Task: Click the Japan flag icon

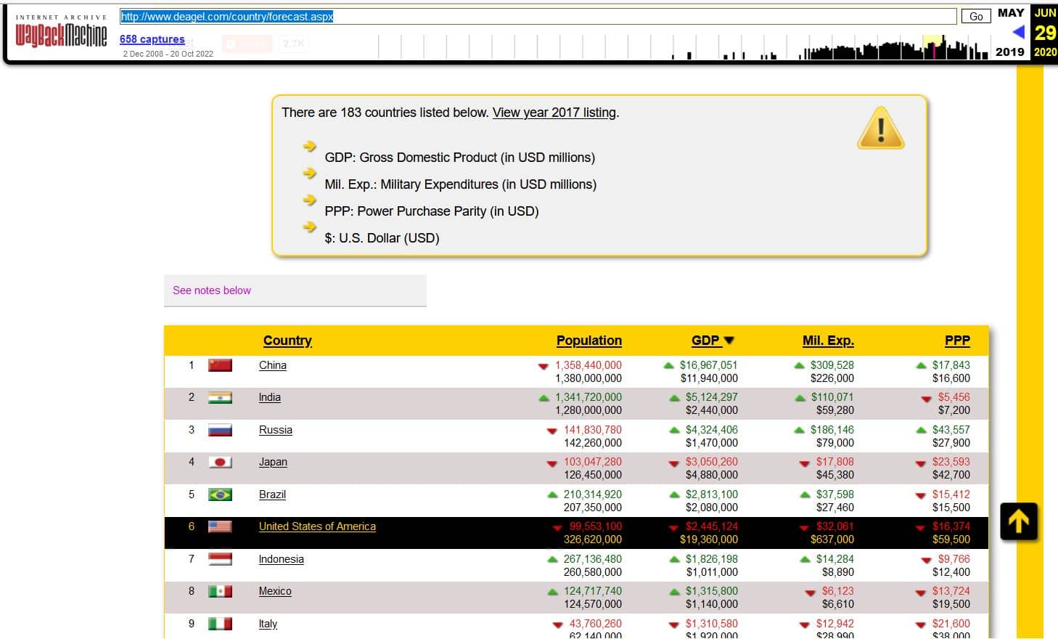Action: pyautogui.click(x=220, y=462)
